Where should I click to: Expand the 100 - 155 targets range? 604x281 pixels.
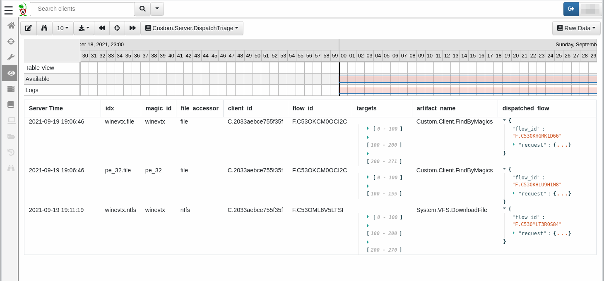368,186
